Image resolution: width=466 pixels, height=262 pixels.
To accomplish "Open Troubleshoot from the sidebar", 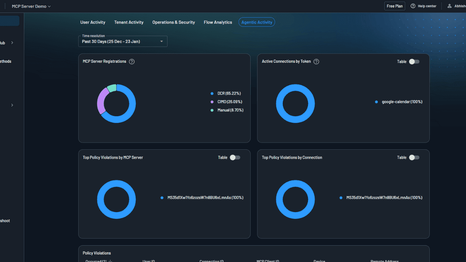I will click(x=5, y=221).
